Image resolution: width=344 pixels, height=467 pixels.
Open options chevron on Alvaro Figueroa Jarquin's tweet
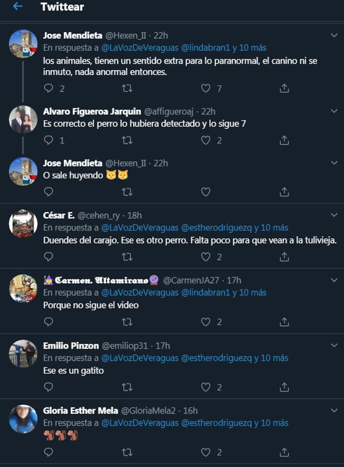click(x=334, y=111)
